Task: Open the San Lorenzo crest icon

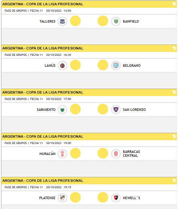Action: coord(116,109)
